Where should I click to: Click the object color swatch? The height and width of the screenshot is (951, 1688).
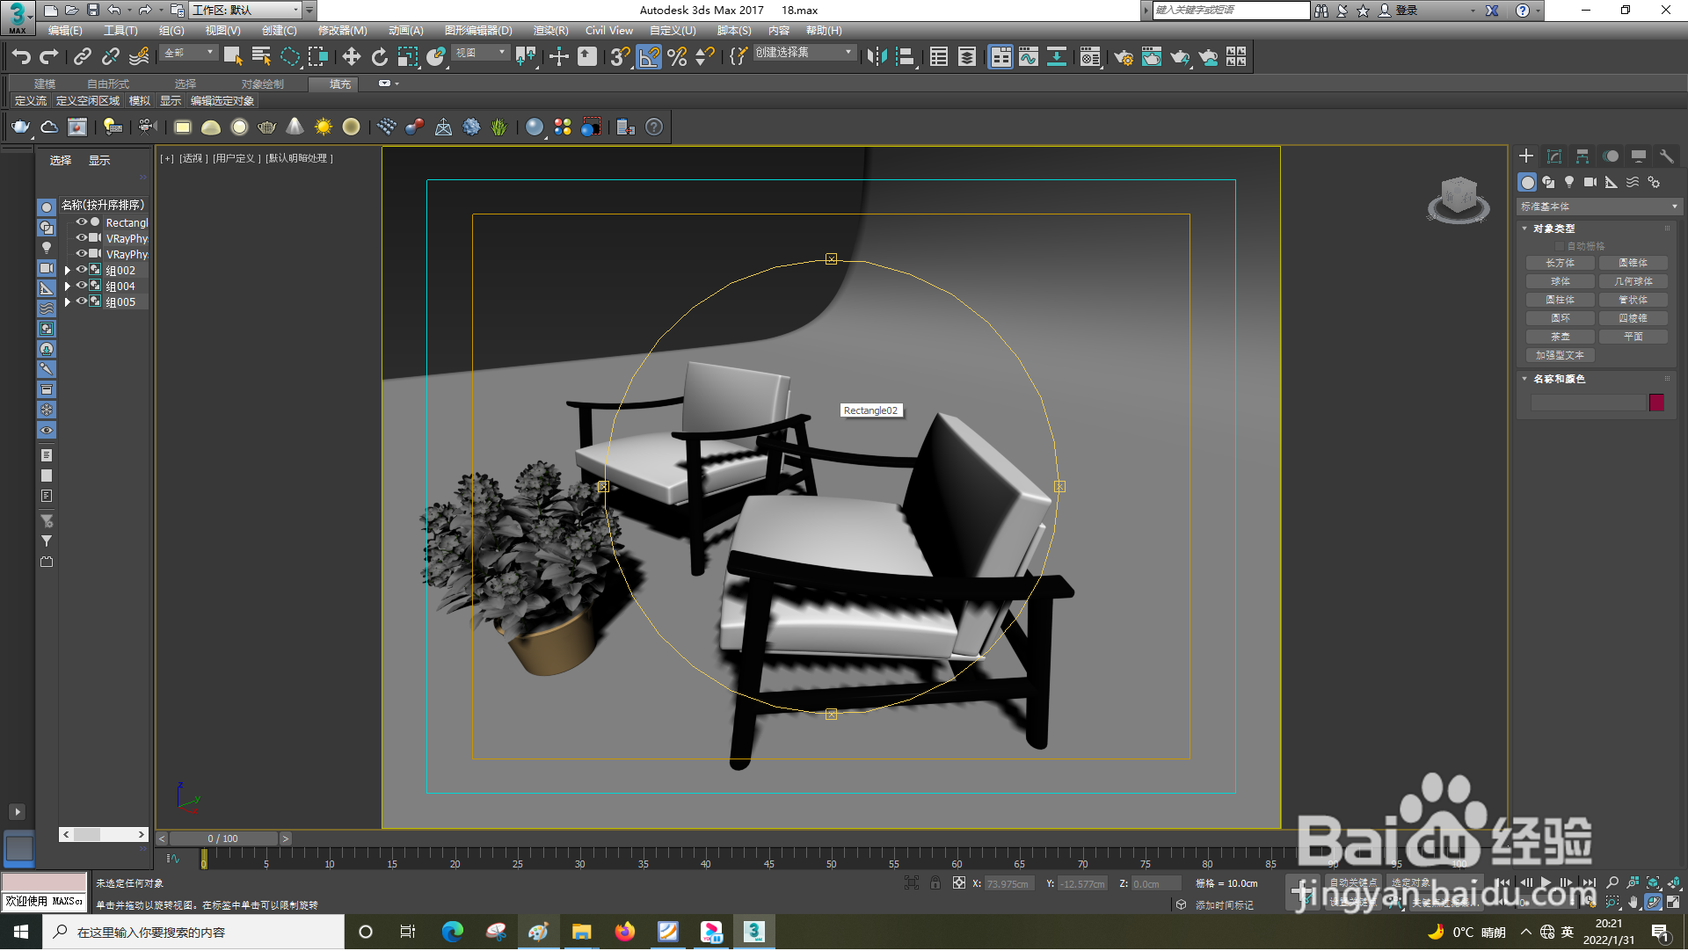click(1656, 403)
